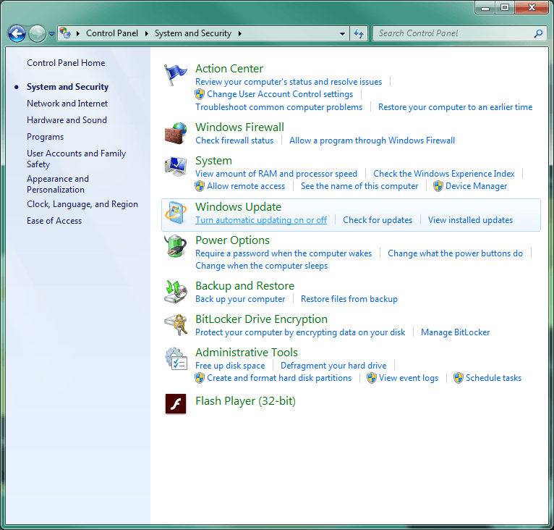Click Free up disk space link

230,366
